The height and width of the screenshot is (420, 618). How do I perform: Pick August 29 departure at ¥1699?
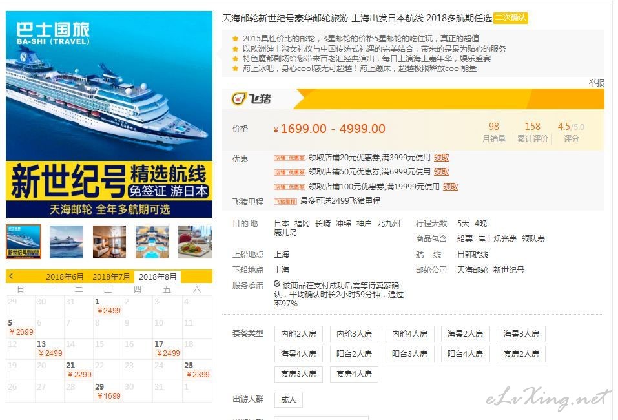108,391
